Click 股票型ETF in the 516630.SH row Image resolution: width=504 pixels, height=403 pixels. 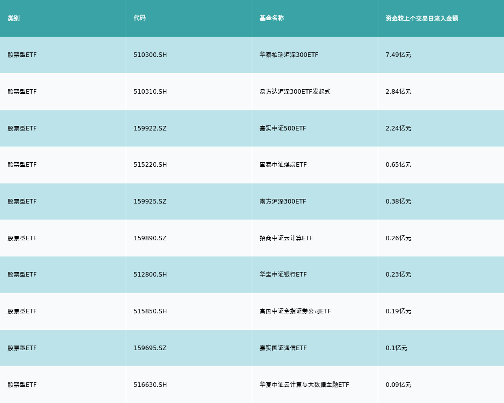22,385
